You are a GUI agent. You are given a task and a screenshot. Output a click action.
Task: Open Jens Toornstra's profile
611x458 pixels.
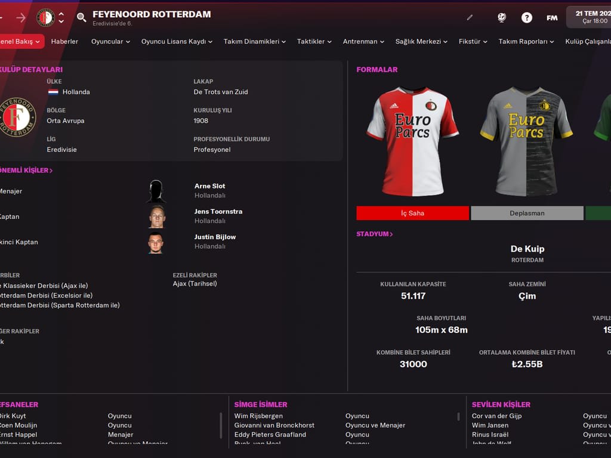tap(218, 212)
